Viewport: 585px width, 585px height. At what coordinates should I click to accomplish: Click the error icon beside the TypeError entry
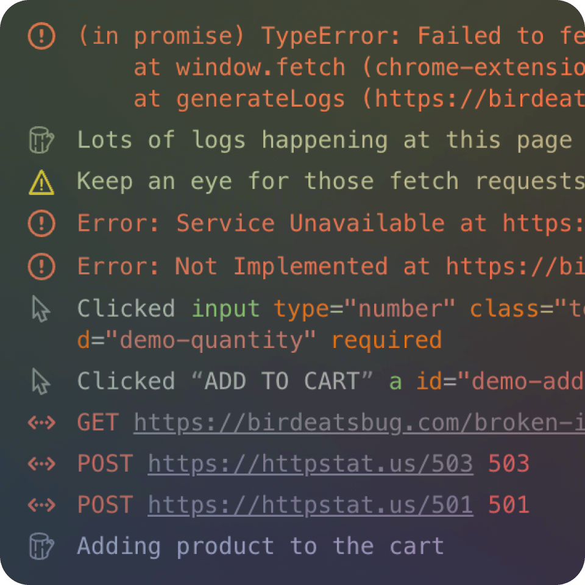pyautogui.click(x=41, y=35)
